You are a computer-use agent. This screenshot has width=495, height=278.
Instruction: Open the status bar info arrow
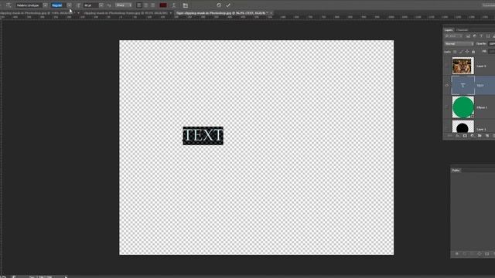[66, 276]
